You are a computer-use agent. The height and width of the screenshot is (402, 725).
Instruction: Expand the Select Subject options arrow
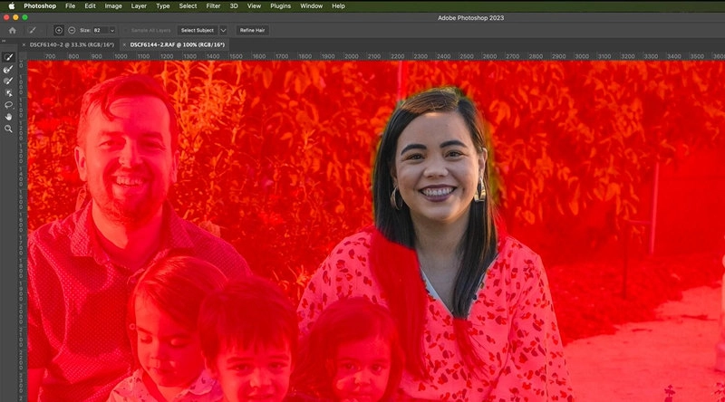point(223,30)
